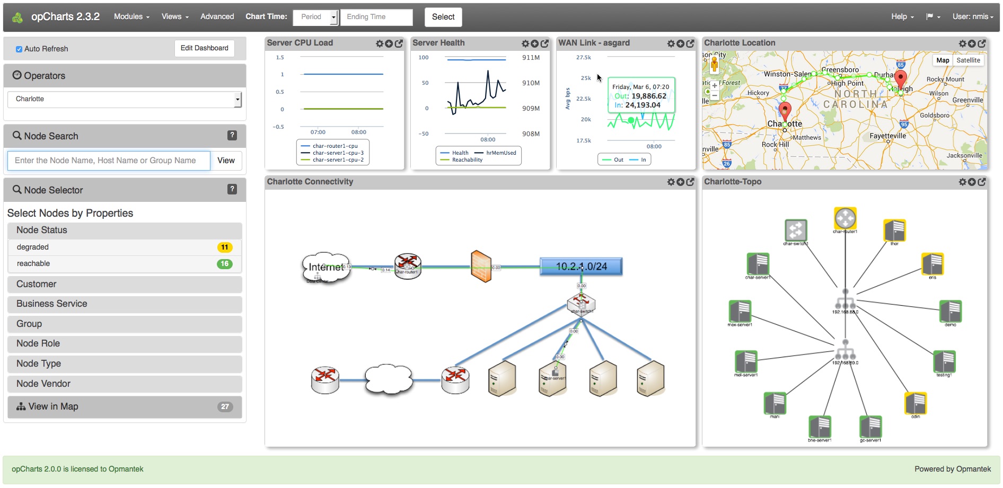
Task: Click the Edit Dashboard button
Action: point(204,48)
